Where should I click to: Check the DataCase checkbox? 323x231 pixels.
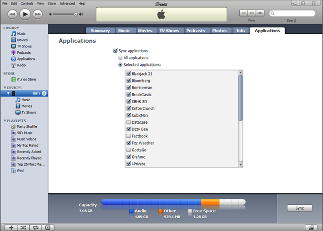click(x=129, y=122)
